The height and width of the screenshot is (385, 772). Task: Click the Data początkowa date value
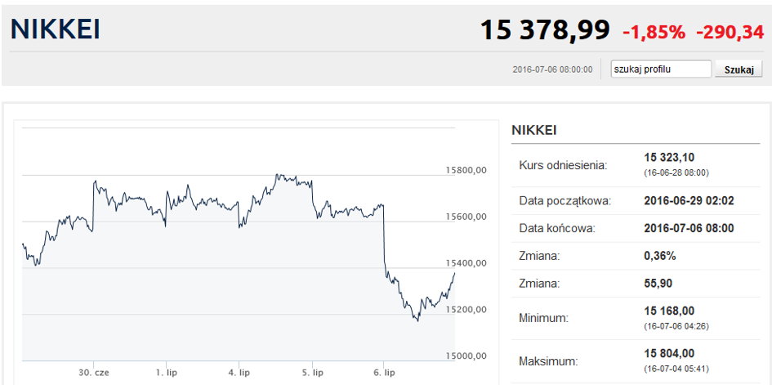689,201
